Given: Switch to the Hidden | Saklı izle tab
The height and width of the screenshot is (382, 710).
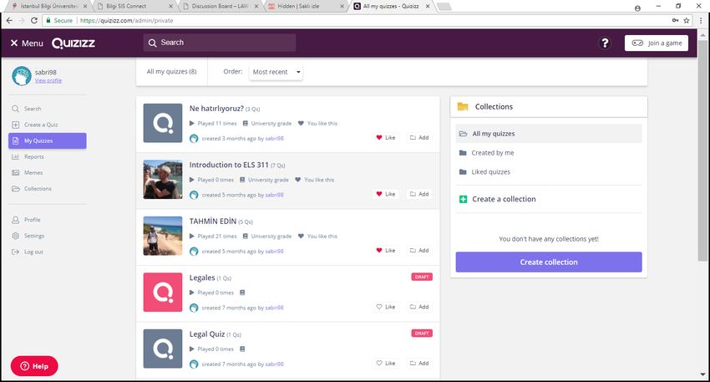Looking at the screenshot, I should (304, 7).
